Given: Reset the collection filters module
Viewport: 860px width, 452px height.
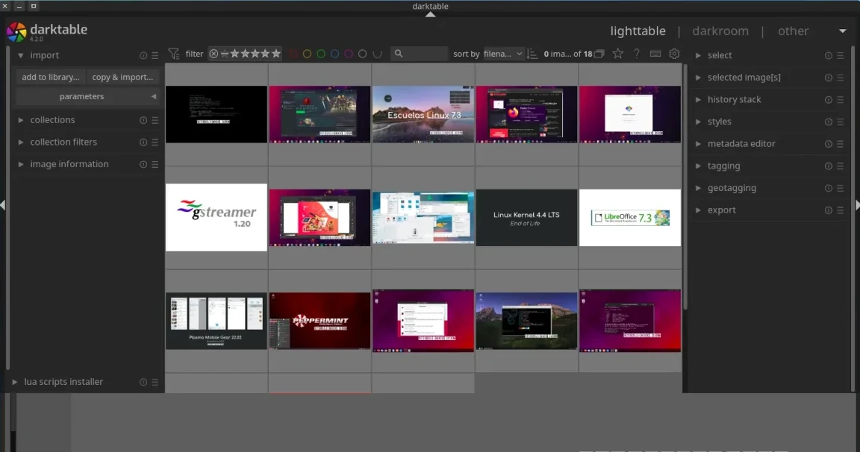Looking at the screenshot, I should click(x=143, y=142).
